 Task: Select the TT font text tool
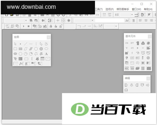tap(15, 59)
